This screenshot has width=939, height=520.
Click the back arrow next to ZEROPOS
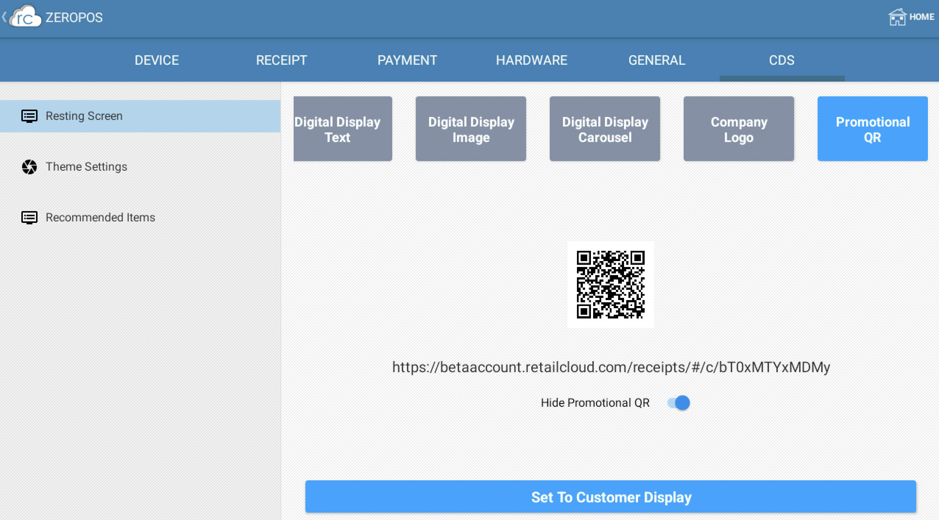point(4,17)
